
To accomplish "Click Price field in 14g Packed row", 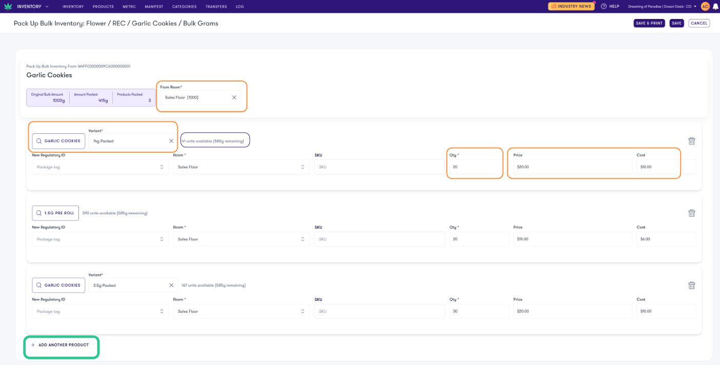I will point(572,167).
